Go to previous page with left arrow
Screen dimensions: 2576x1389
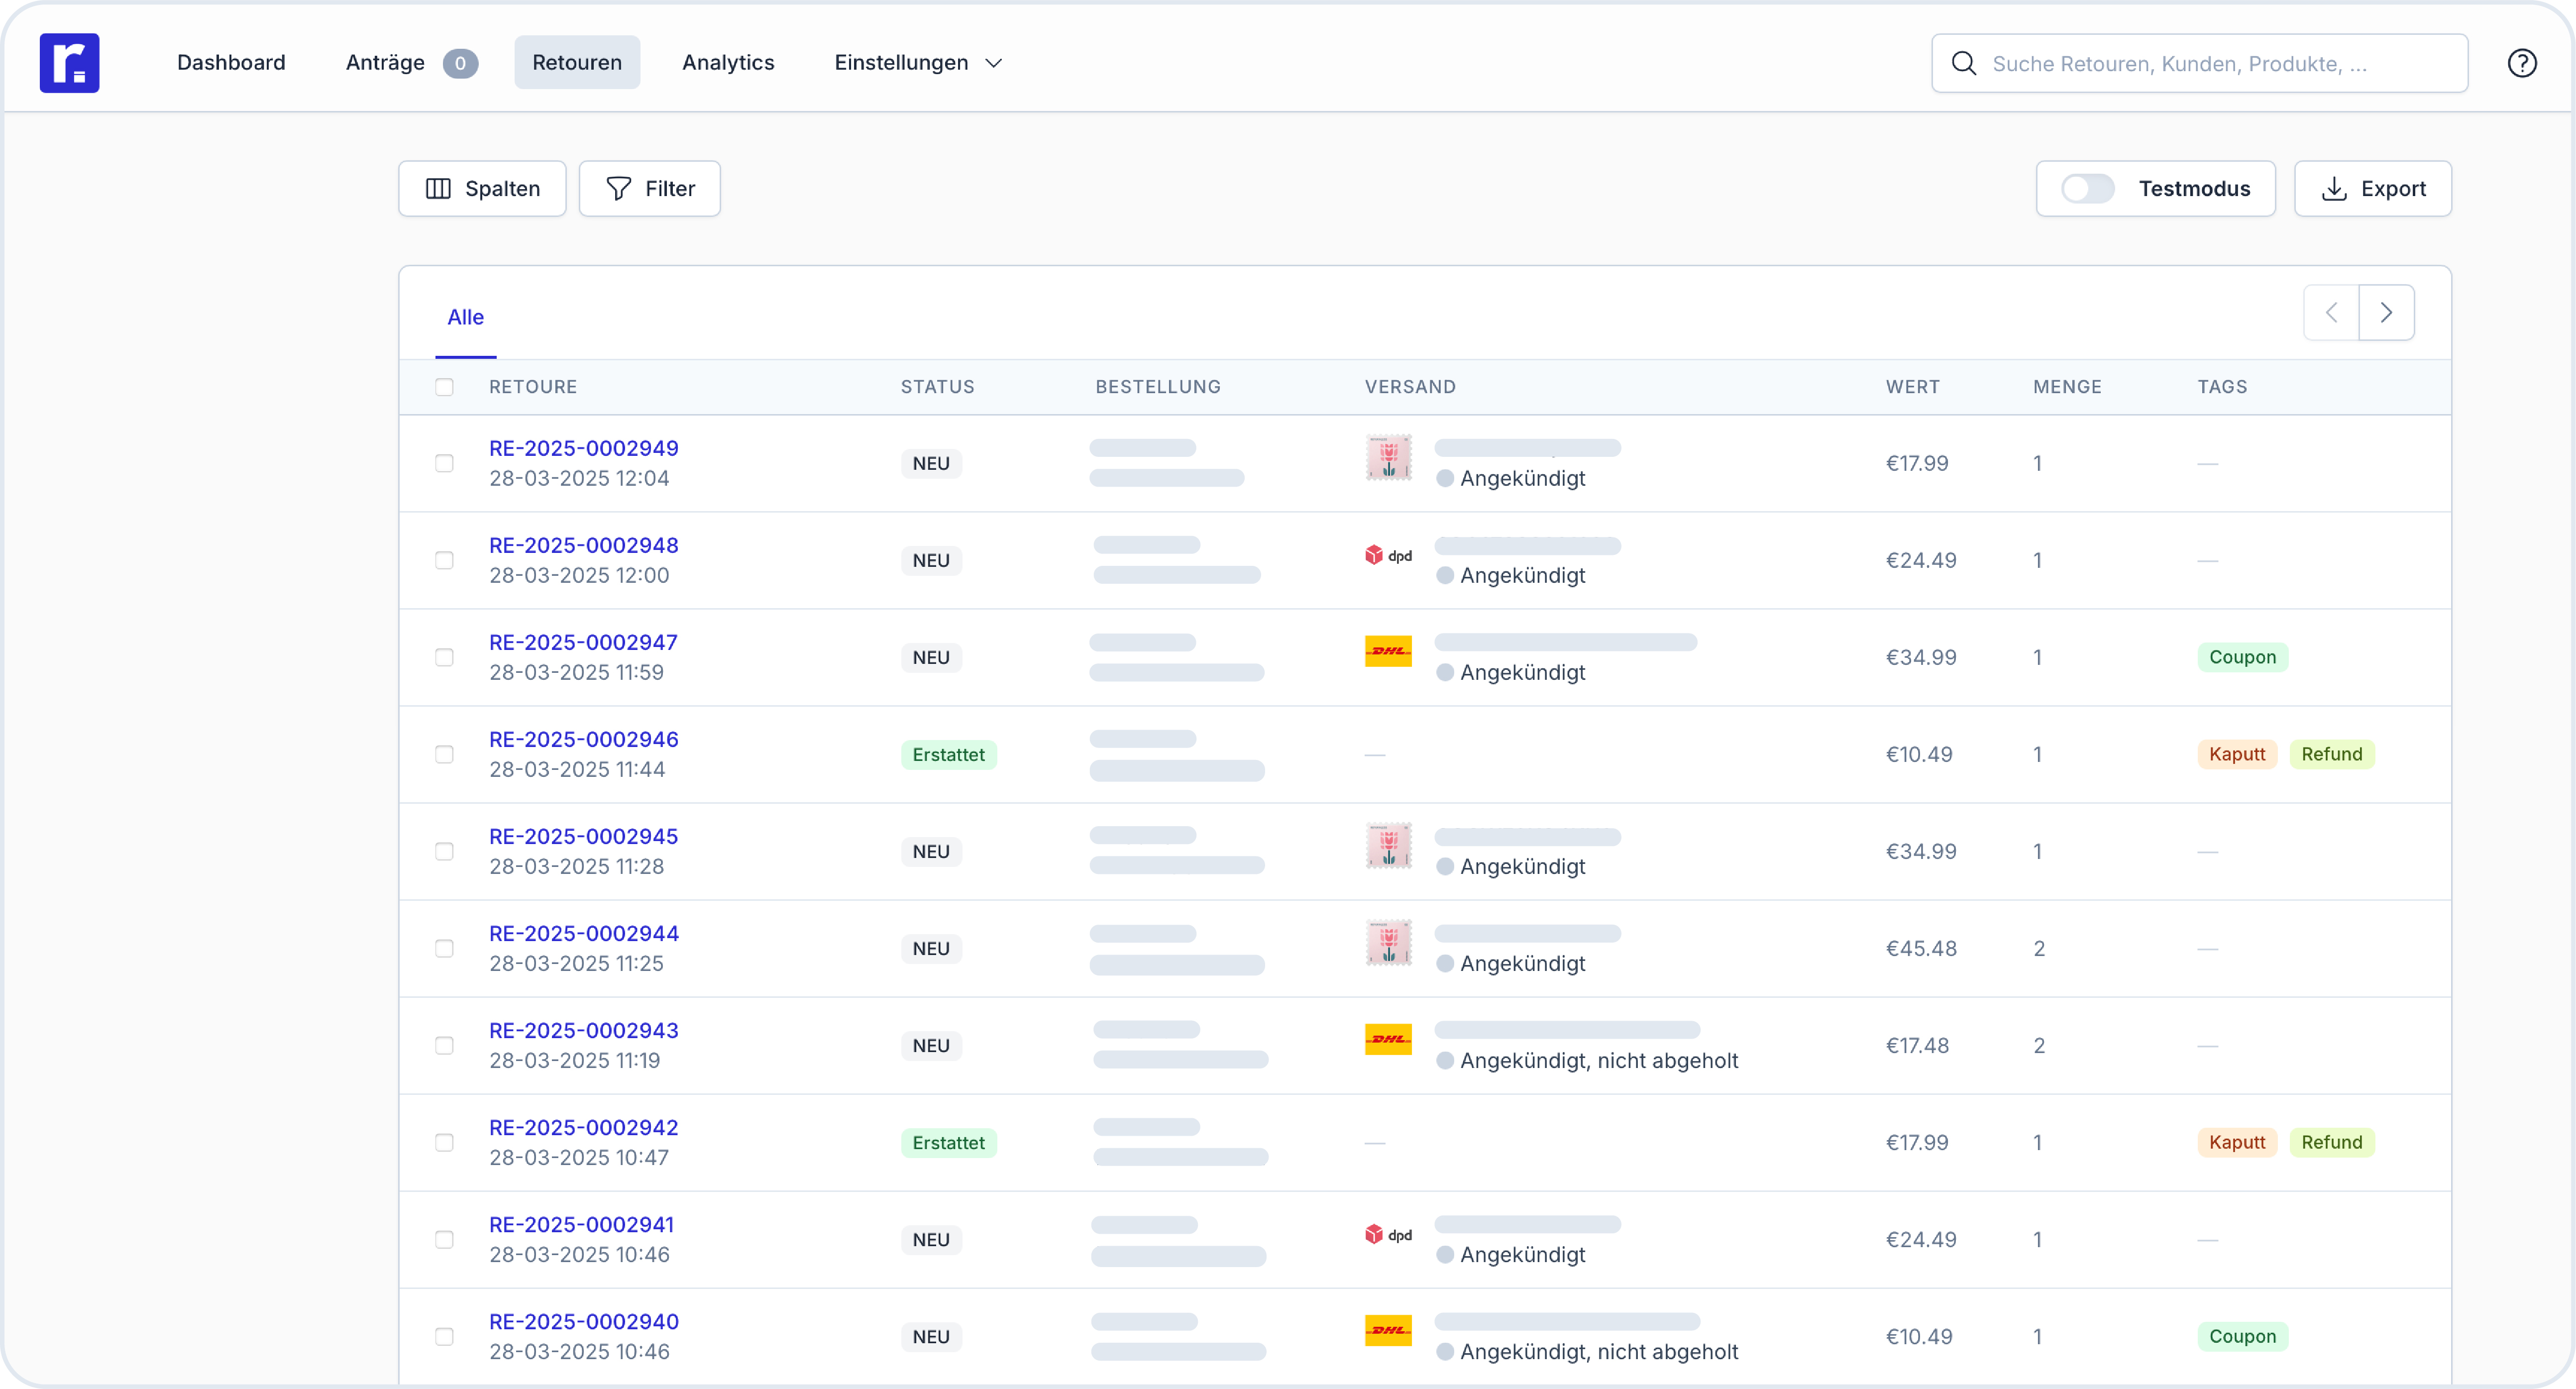tap(2331, 313)
